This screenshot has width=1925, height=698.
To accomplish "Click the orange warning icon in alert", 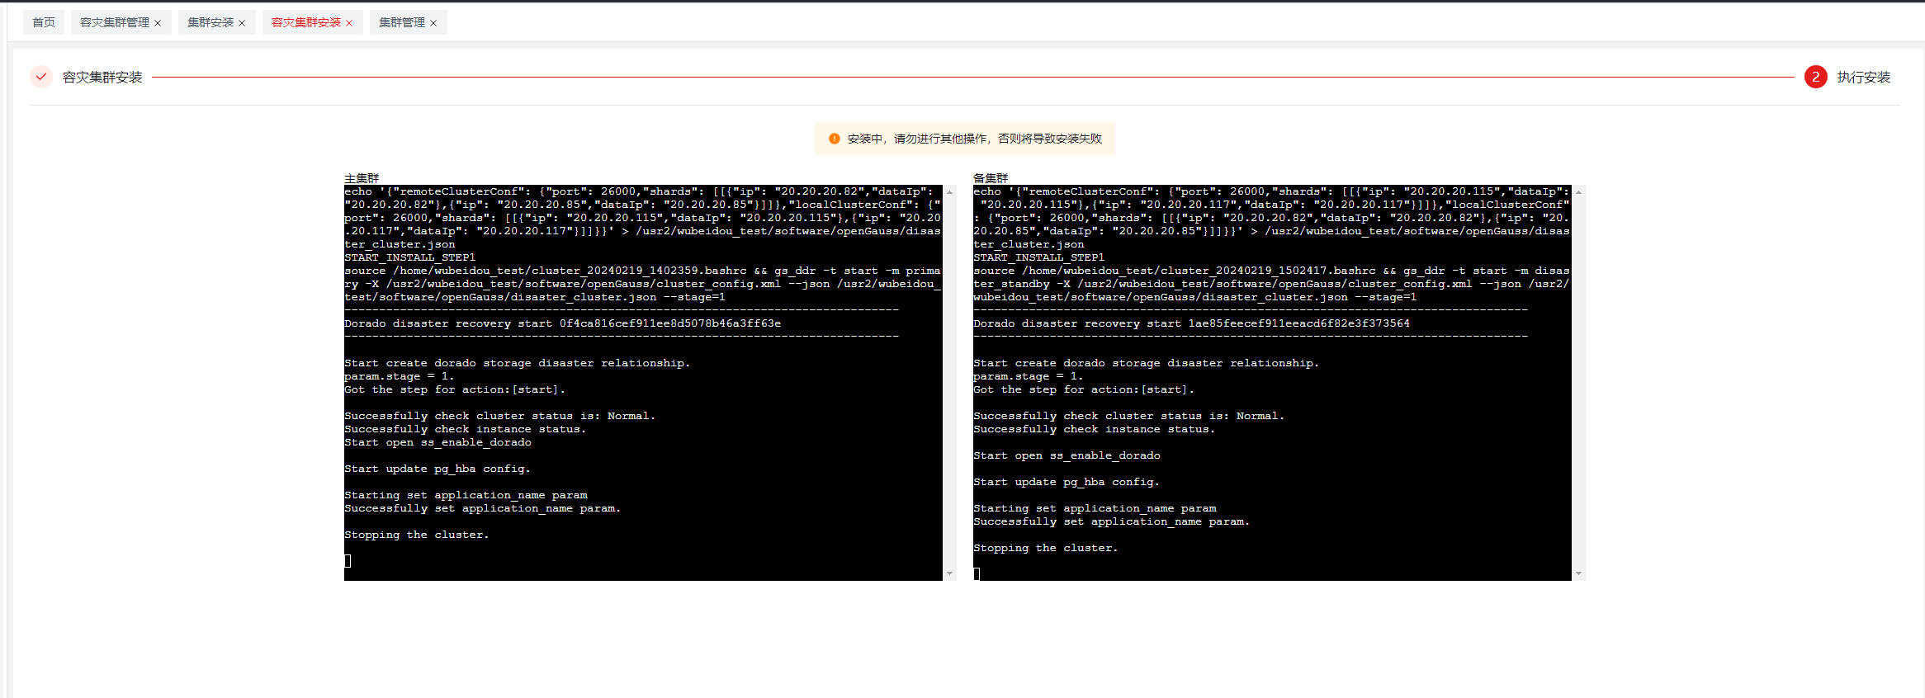I will point(834,139).
